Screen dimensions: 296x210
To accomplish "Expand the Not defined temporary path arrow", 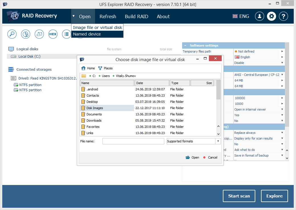I will [282, 51].
